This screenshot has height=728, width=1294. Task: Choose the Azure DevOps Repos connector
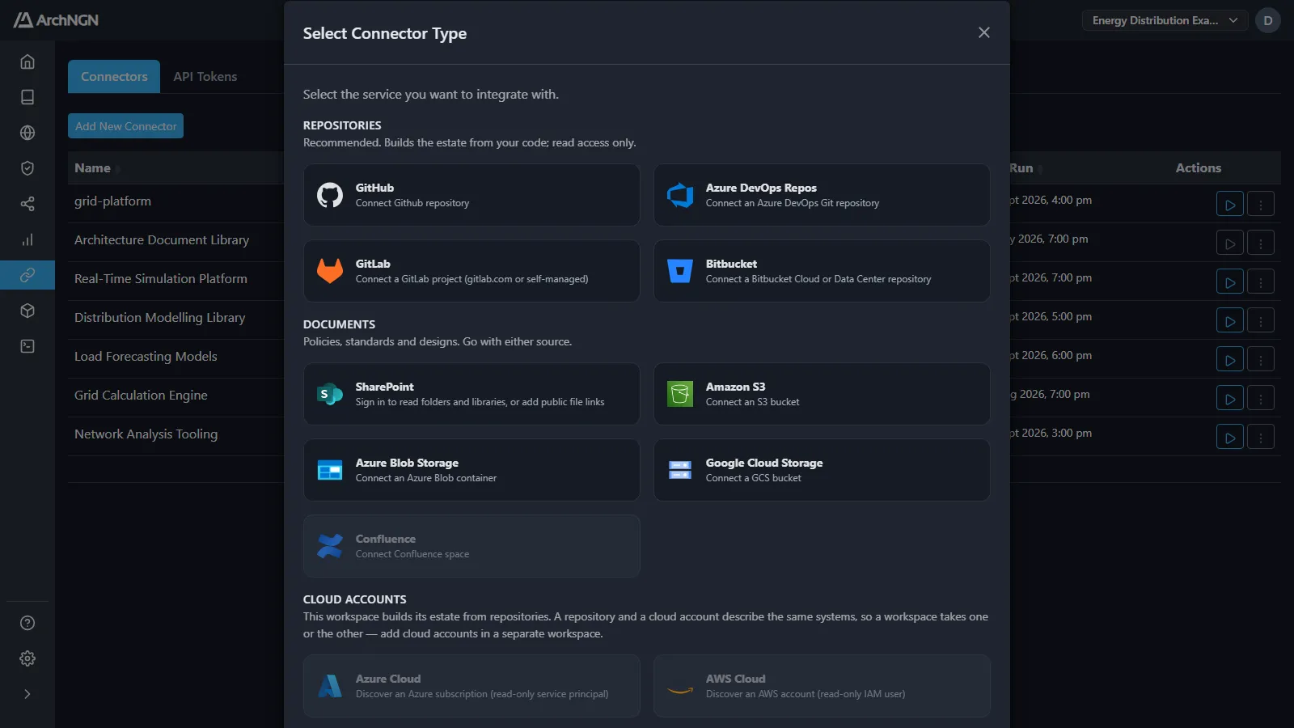pyautogui.click(x=822, y=195)
